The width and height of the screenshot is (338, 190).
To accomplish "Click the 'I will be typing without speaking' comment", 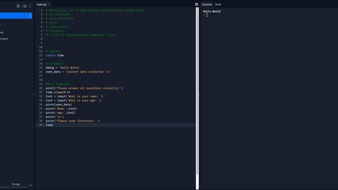I will click(x=81, y=35).
